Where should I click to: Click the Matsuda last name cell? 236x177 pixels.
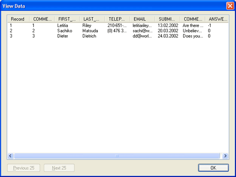(x=90, y=31)
